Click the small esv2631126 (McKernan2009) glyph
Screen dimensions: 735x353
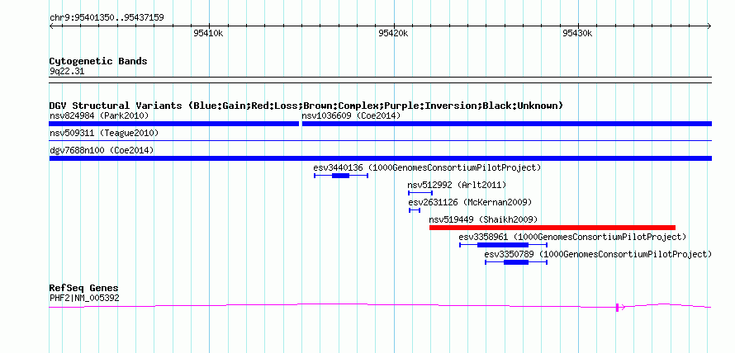[415, 210]
